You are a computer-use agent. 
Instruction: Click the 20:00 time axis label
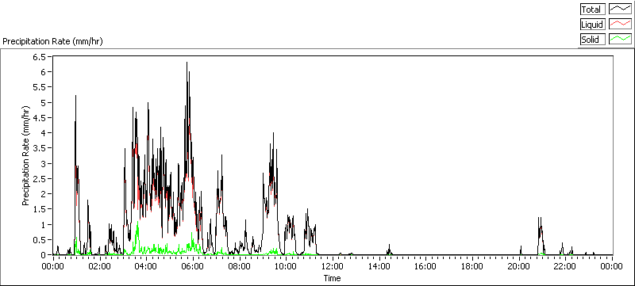[519, 266]
